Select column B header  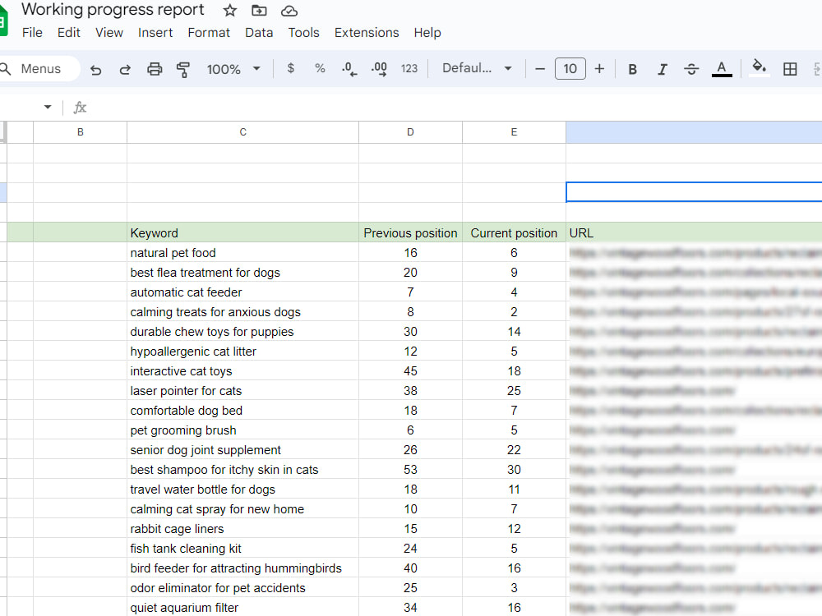pyautogui.click(x=81, y=132)
